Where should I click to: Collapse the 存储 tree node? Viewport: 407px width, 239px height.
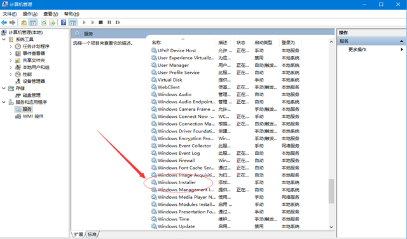4,89
